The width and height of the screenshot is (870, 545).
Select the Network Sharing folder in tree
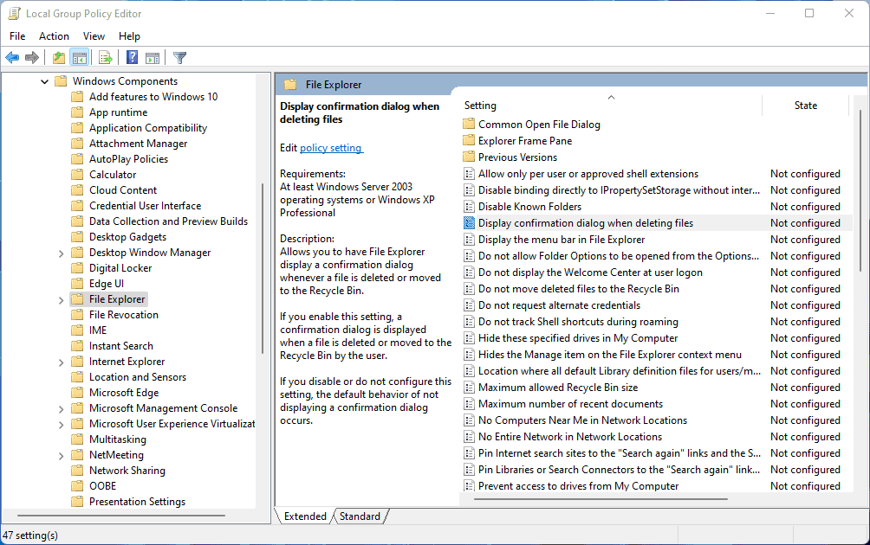point(129,471)
